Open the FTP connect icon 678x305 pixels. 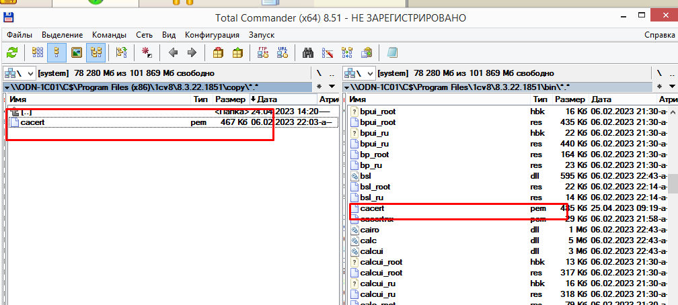pyautogui.click(x=263, y=52)
